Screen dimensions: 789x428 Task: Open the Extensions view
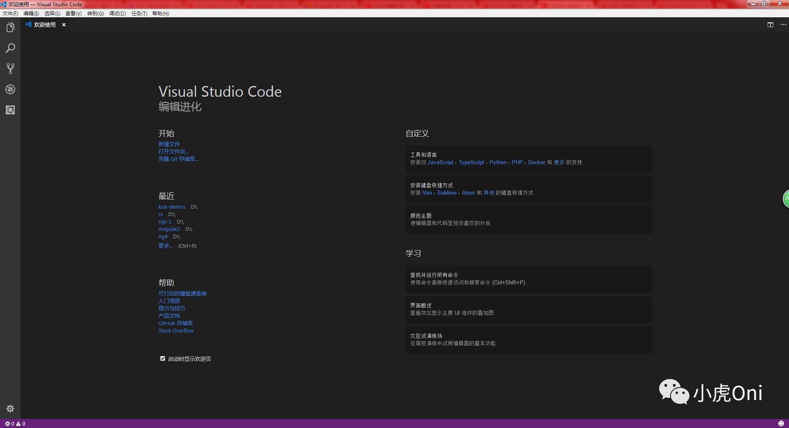[10, 110]
